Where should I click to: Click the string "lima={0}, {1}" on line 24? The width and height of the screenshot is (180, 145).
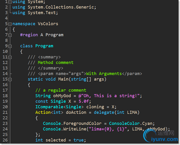108,129
